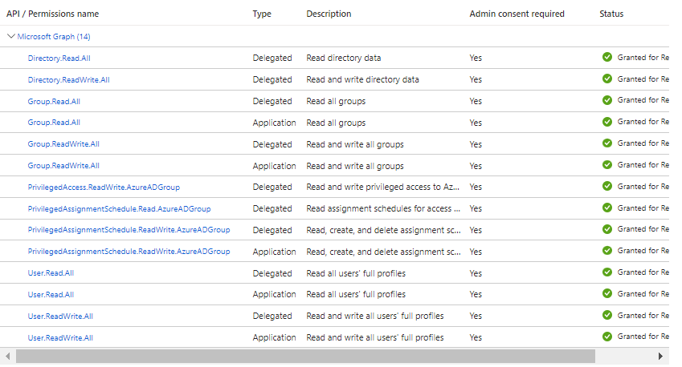Image resolution: width=682 pixels, height=367 pixels.
Task: Click granted status icon for Application Group.Read.All
Action: (607, 122)
